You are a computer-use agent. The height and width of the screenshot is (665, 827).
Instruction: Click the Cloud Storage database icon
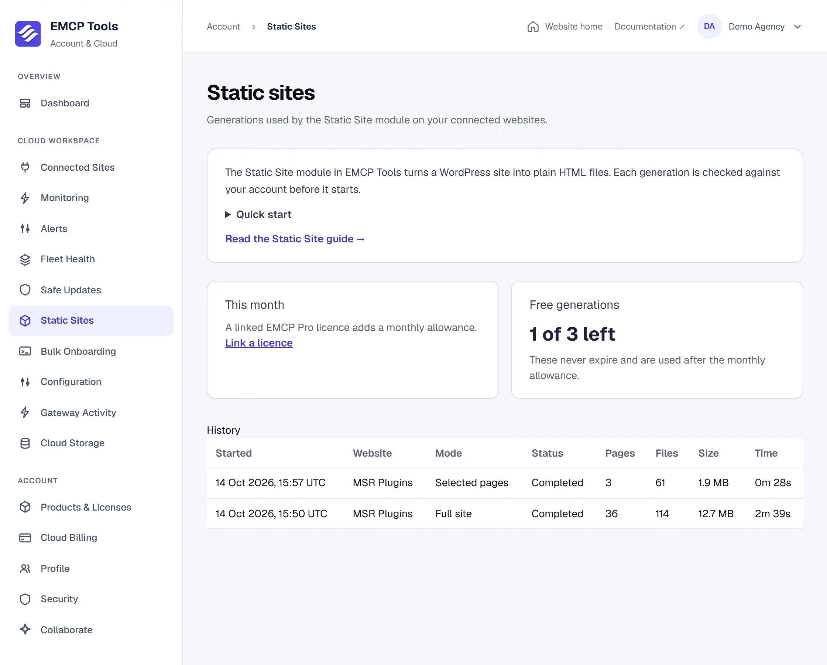pyautogui.click(x=25, y=443)
